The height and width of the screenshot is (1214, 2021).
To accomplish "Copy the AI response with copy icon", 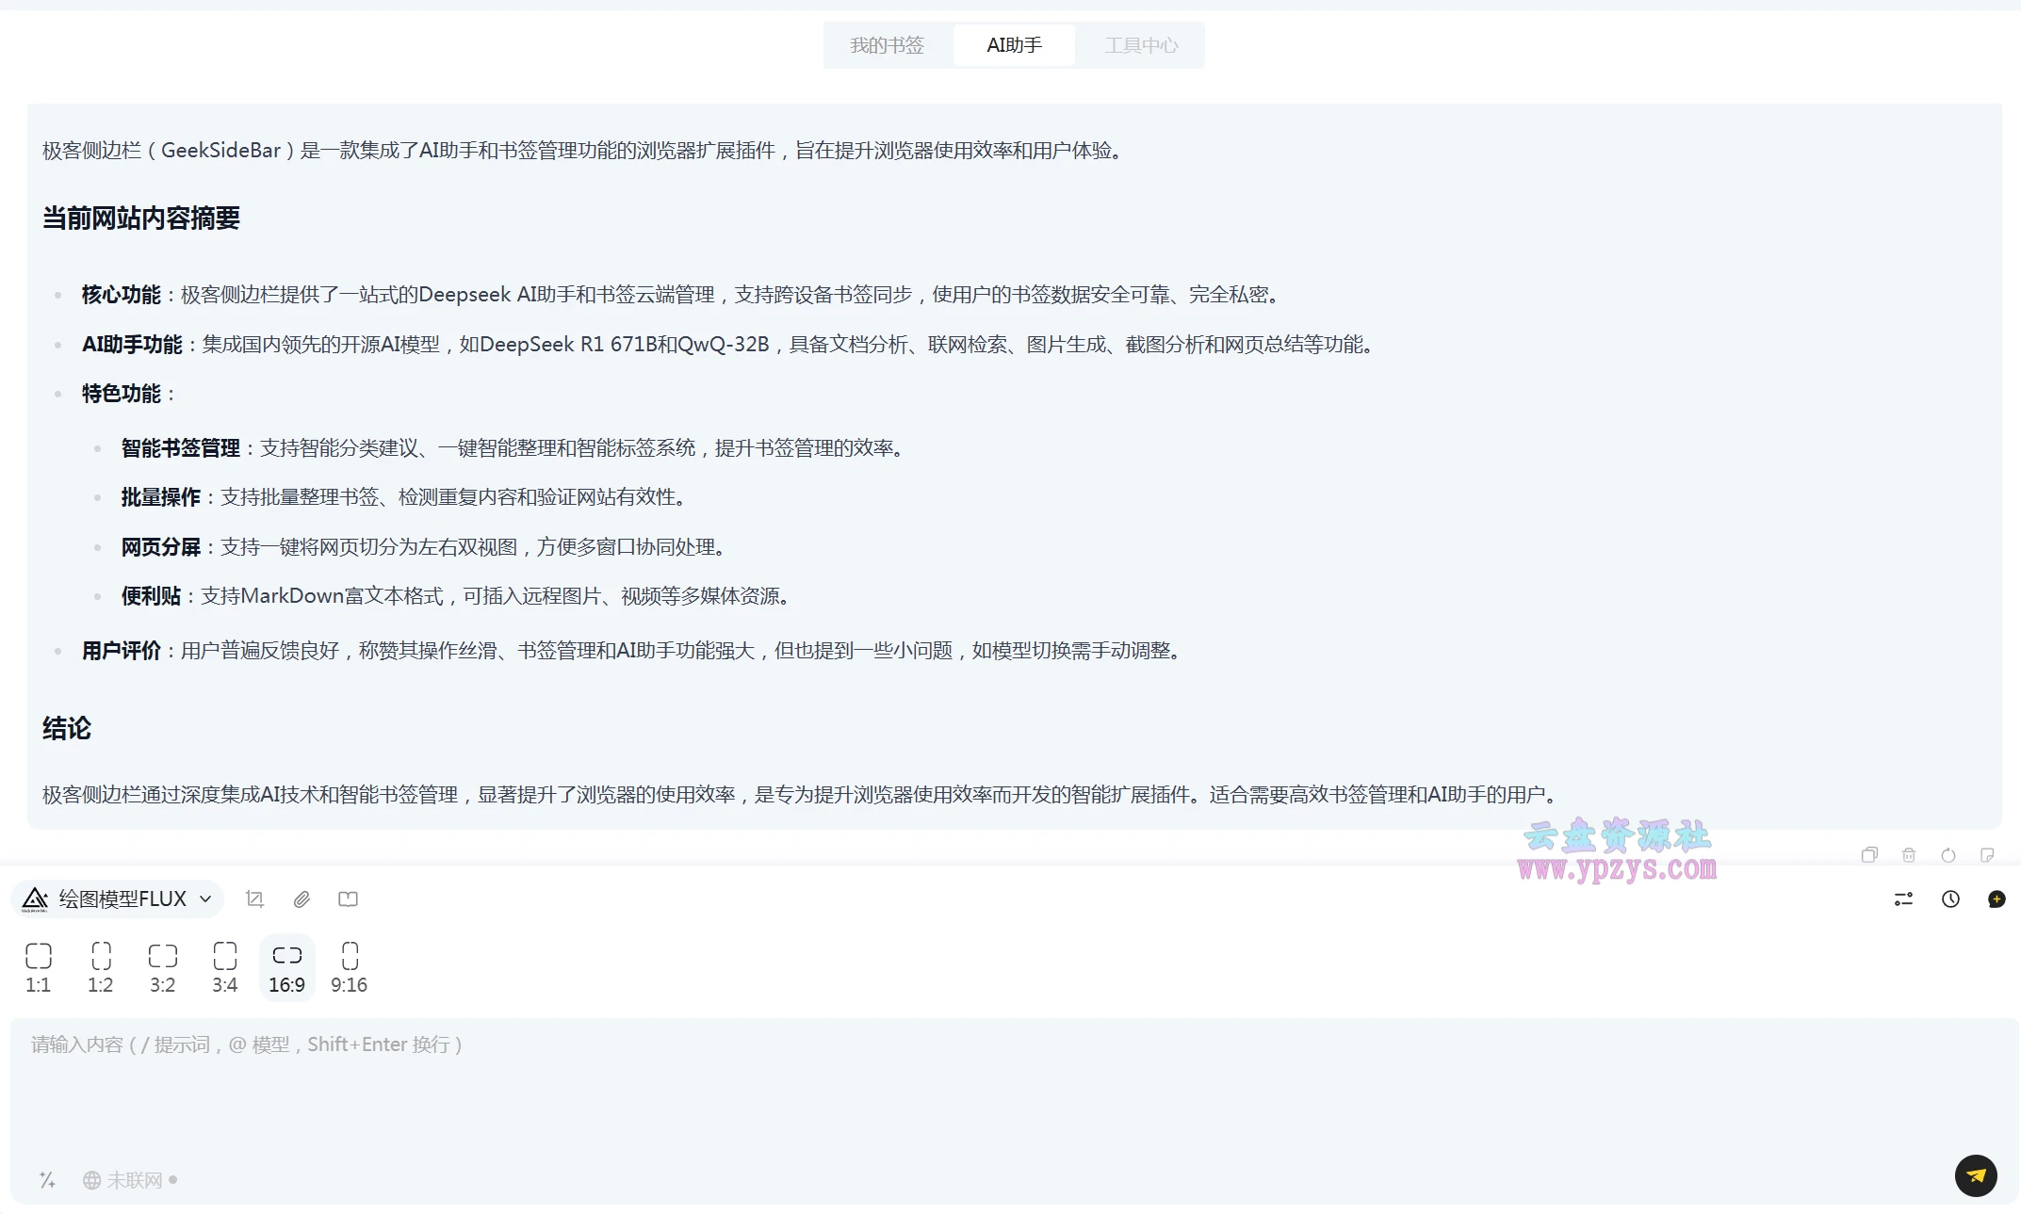I will coord(1869,855).
